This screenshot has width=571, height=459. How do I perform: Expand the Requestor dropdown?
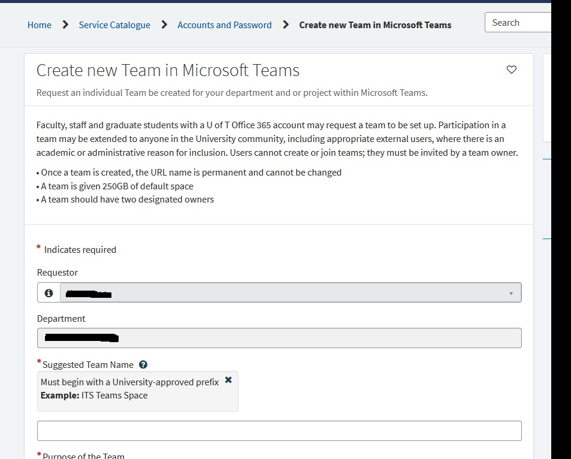coord(510,293)
